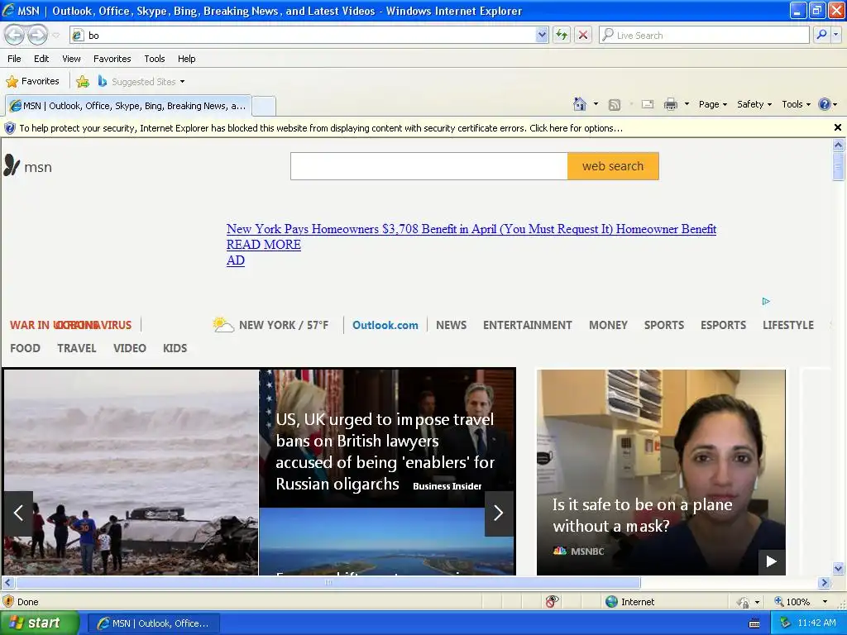Viewport: 847px width, 635px height.
Task: Click the vertical scrollbar down arrow
Action: 838,568
